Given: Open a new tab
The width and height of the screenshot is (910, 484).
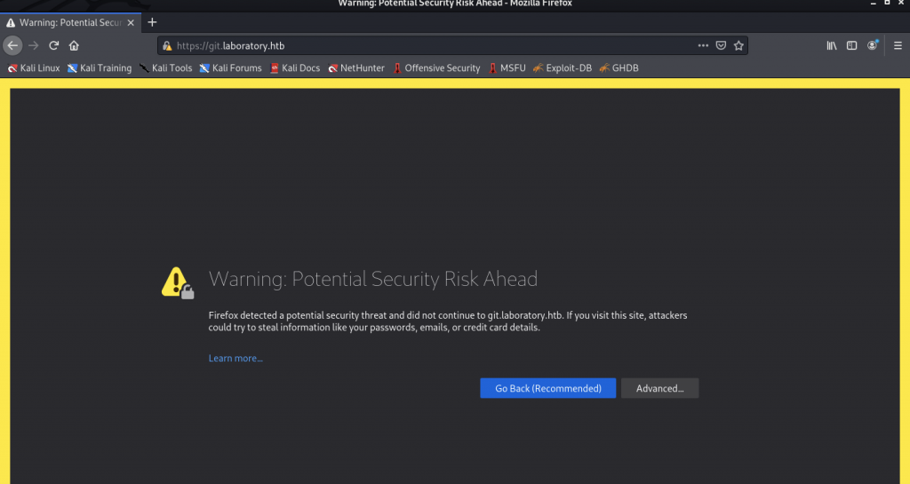Looking at the screenshot, I should (x=152, y=22).
